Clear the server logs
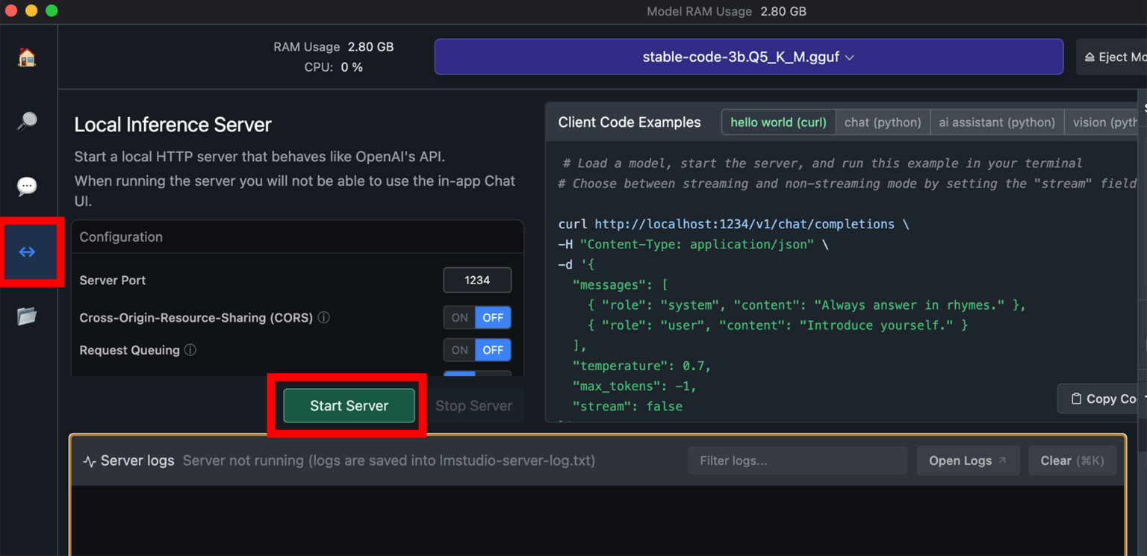Viewport: 1147px width, 556px height. point(1072,460)
